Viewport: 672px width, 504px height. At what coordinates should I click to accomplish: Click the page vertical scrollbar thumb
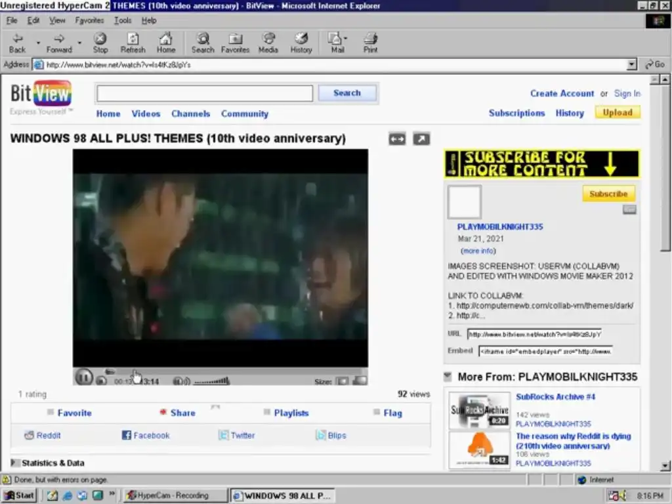665,167
